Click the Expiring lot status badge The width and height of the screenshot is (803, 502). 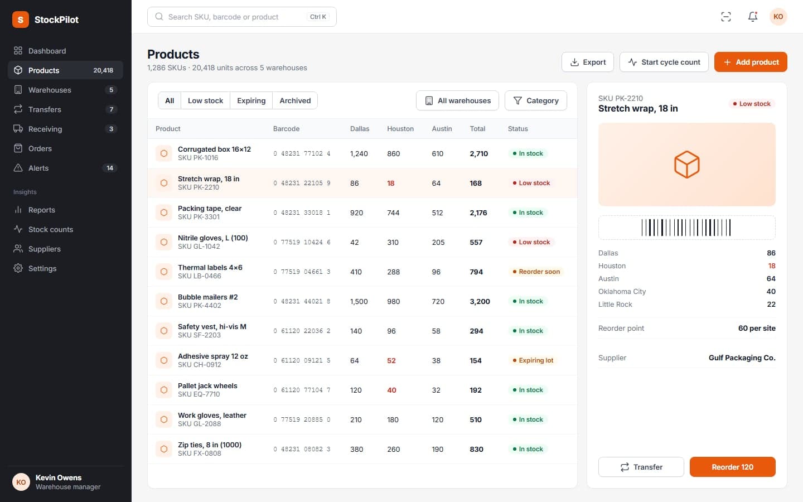pos(533,360)
